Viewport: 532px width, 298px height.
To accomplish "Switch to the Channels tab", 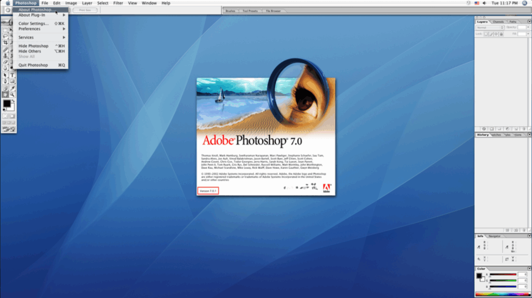I will click(498, 22).
